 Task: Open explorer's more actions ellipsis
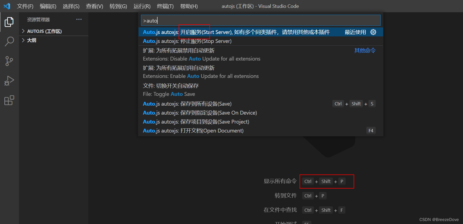(79, 19)
